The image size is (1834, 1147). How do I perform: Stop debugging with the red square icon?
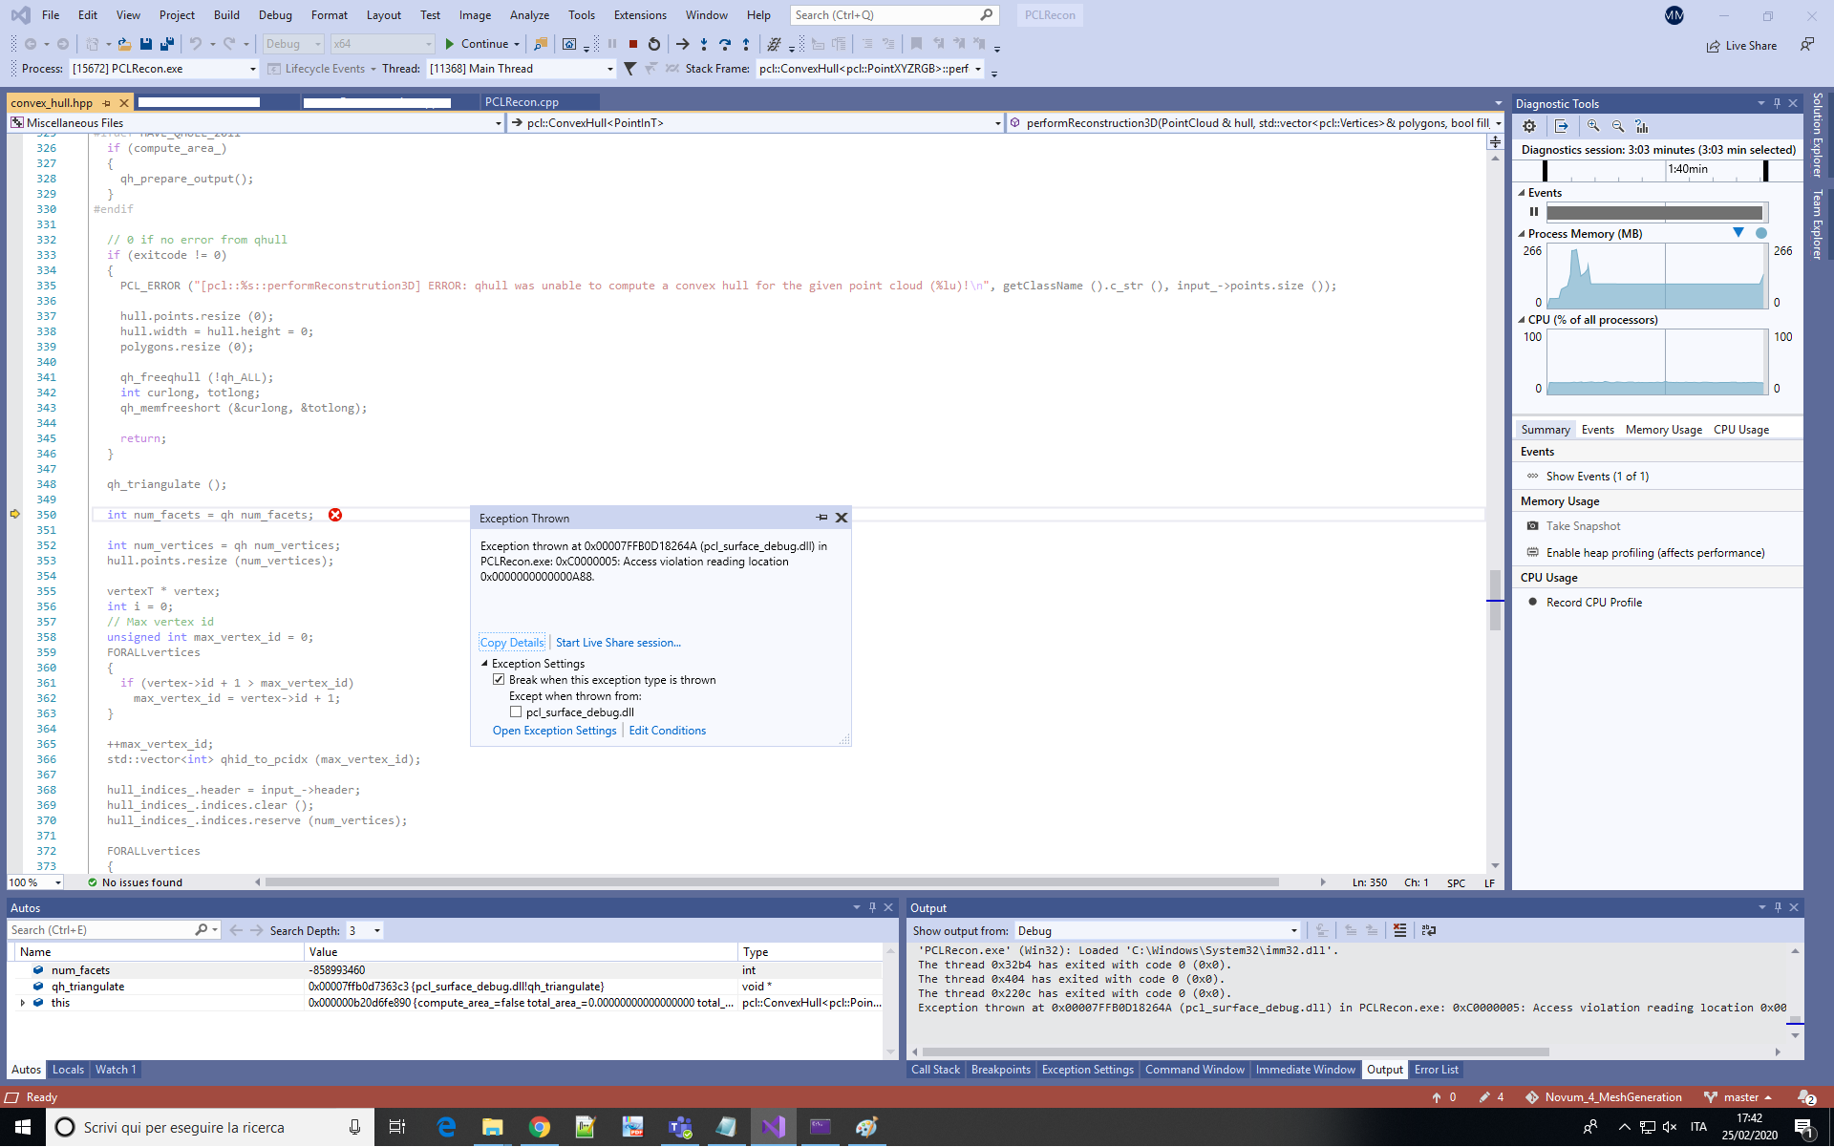tap(632, 44)
